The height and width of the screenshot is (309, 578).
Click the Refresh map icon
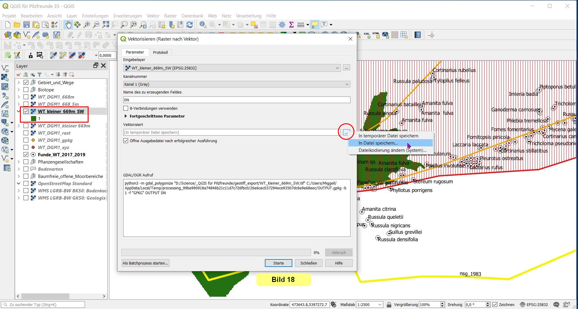point(190,25)
